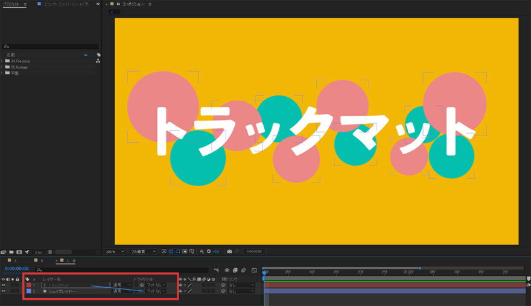This screenshot has height=306, width=531.
Task: Show hidden panels with double chevron
Action: point(98,4)
